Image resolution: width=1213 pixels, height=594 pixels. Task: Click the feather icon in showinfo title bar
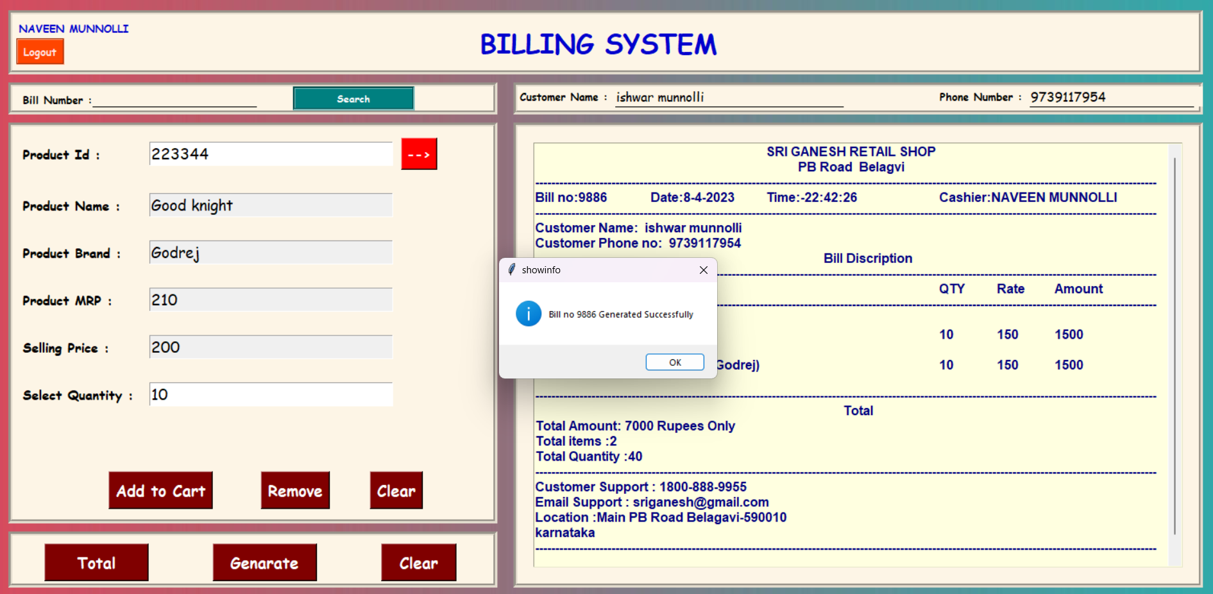[x=511, y=269]
